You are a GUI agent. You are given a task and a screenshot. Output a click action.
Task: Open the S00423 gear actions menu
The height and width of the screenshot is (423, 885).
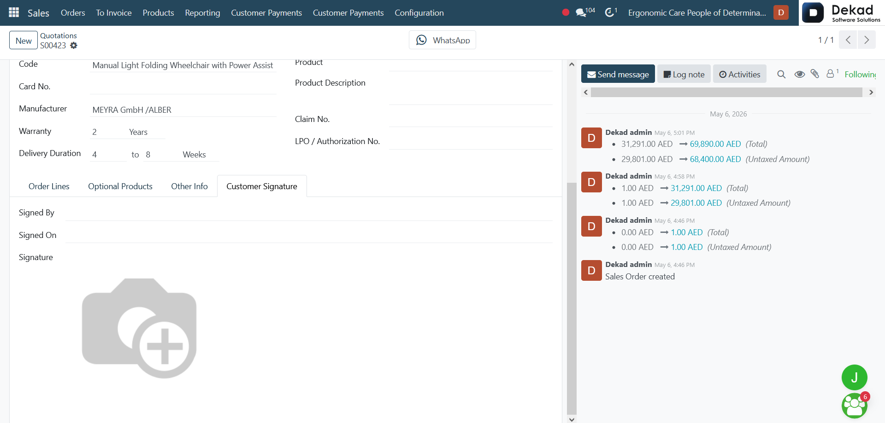tap(74, 46)
